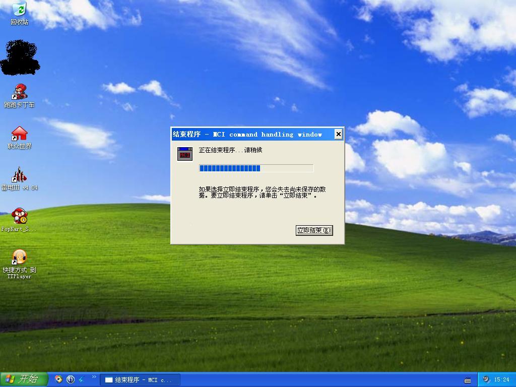
Task: Click the blue circular quick launch icon
Action: (x=71, y=379)
